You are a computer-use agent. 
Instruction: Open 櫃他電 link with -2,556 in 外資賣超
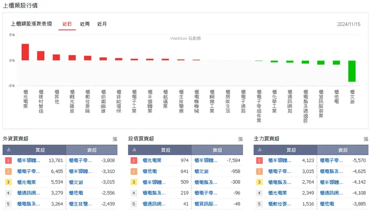(x=76, y=193)
